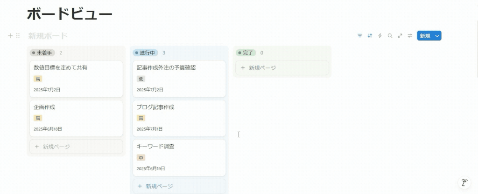The height and width of the screenshot is (194, 478).
Task: Open the 数値目標を定めて共有 card
Action: [x=76, y=79]
